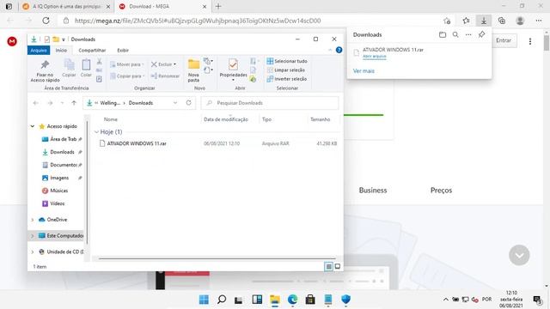Switch to details view in status bar
550x309 pixels.
coord(328,267)
